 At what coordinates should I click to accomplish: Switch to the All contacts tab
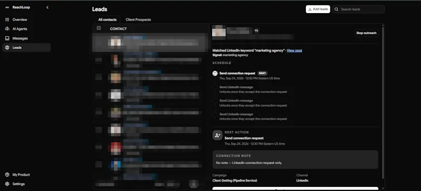107,19
